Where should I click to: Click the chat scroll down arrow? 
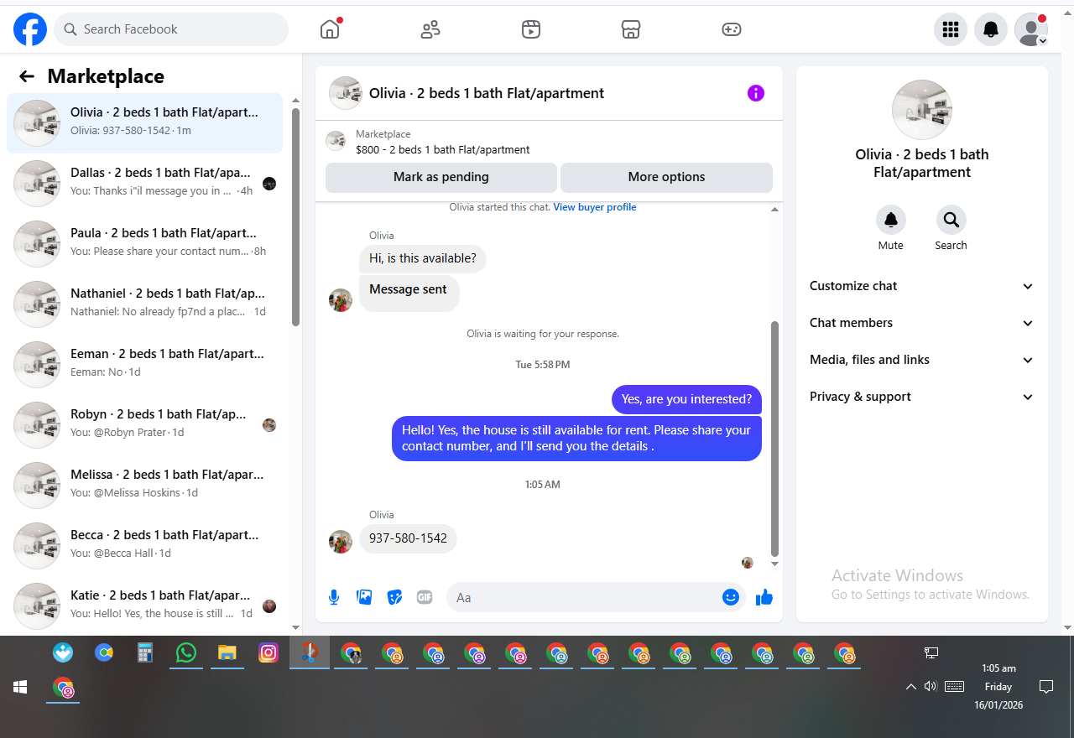point(774,564)
